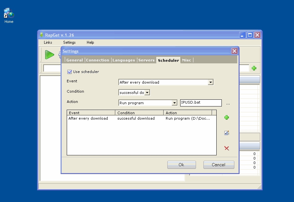Open the Help menu
294x202 pixels.
[90, 42]
